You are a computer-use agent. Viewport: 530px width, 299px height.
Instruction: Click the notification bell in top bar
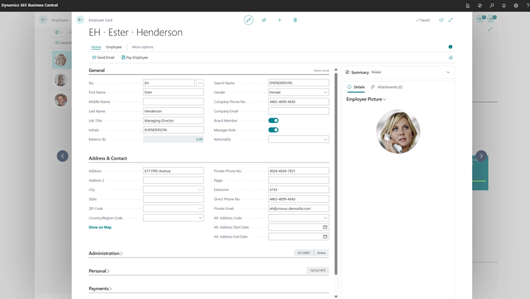(x=503, y=5)
